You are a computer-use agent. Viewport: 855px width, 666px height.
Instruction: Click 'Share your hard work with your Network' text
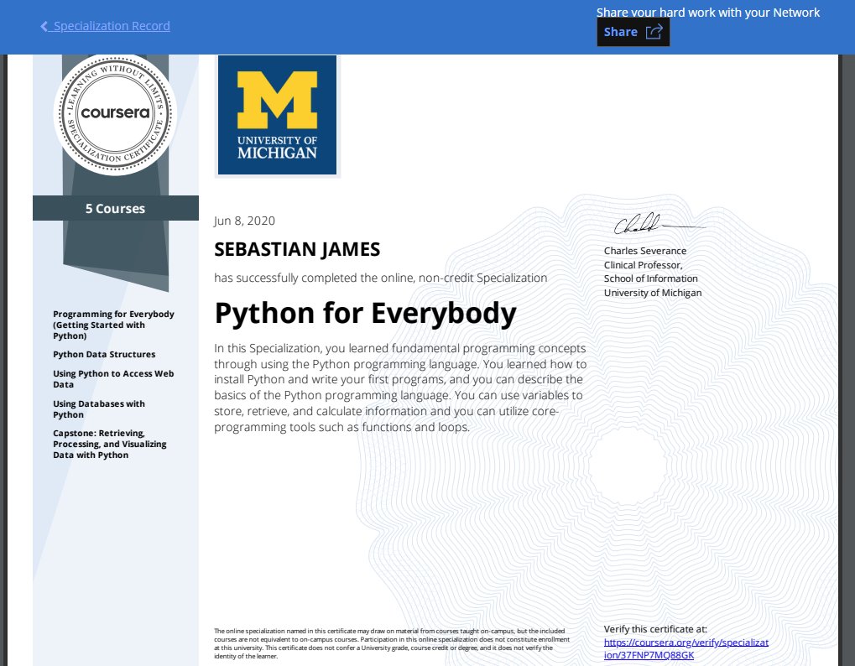[x=708, y=12]
